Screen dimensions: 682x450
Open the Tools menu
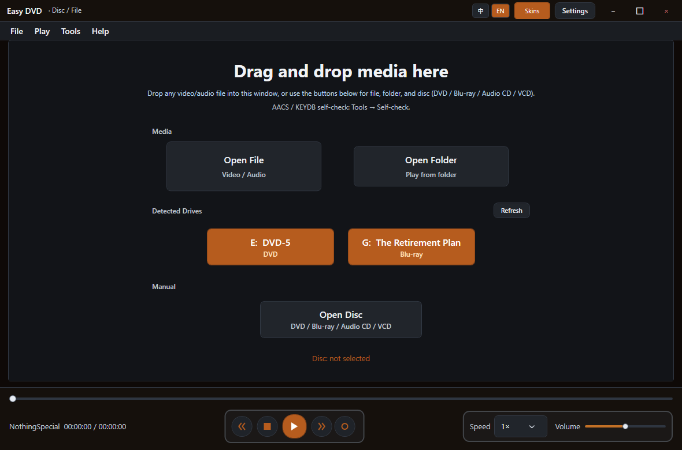[x=71, y=31]
